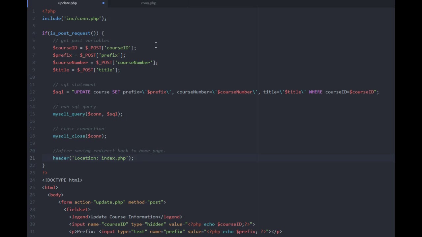Click line number 27 in gutter
This screenshot has height=237, width=422.
pos(32,202)
